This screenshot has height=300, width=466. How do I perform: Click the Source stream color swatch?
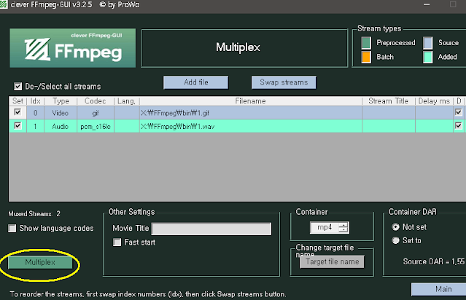(428, 43)
